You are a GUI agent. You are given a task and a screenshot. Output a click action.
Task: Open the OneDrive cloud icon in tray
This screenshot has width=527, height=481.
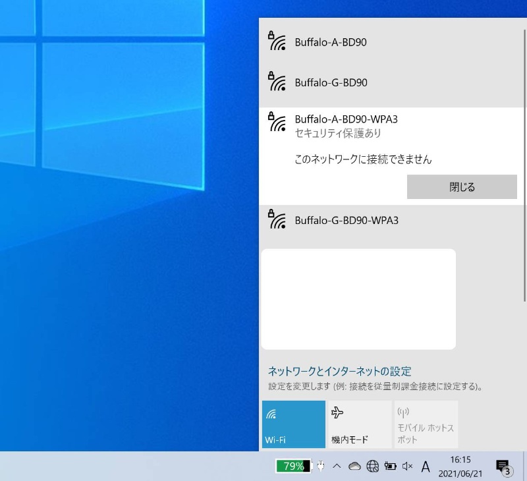coord(354,466)
